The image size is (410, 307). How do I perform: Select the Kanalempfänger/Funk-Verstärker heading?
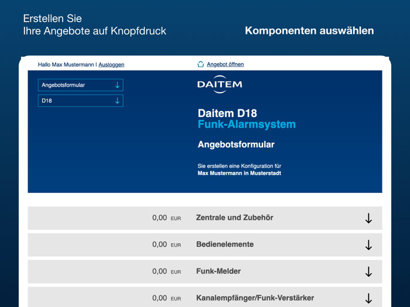tap(255, 298)
